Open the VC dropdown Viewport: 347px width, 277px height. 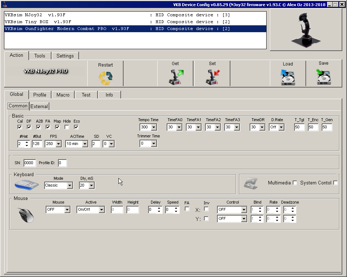112,144
